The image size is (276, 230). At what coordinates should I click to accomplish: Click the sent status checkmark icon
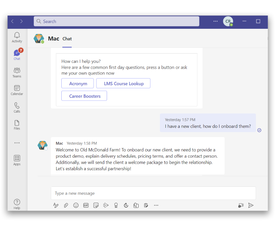click(x=259, y=130)
